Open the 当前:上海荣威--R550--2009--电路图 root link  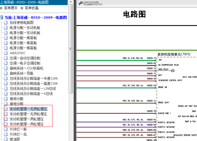pyautogui.click(x=36, y=17)
